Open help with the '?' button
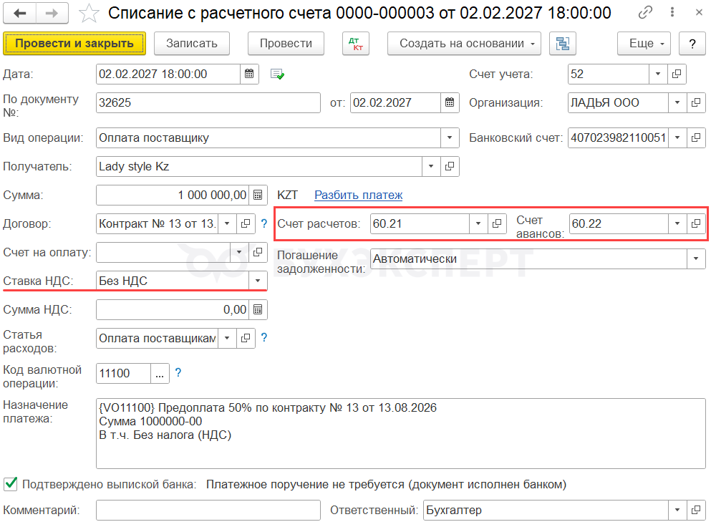Screen dimensions: 711x527 click(x=692, y=44)
